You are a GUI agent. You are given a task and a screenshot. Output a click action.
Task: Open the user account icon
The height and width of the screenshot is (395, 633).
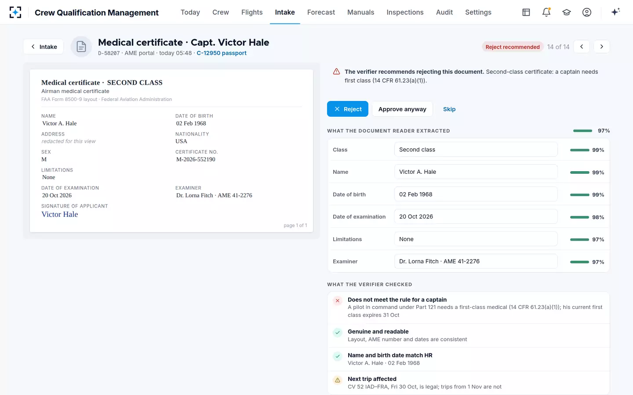tap(587, 12)
